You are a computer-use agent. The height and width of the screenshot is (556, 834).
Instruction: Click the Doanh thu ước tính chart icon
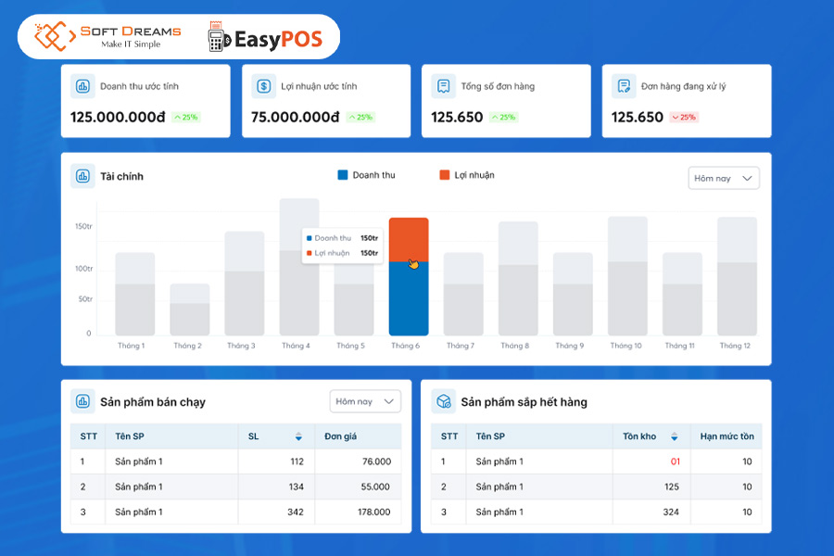(x=83, y=85)
